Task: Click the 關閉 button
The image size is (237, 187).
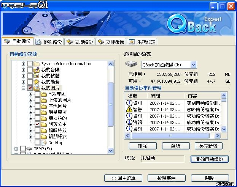Action: coord(210,178)
